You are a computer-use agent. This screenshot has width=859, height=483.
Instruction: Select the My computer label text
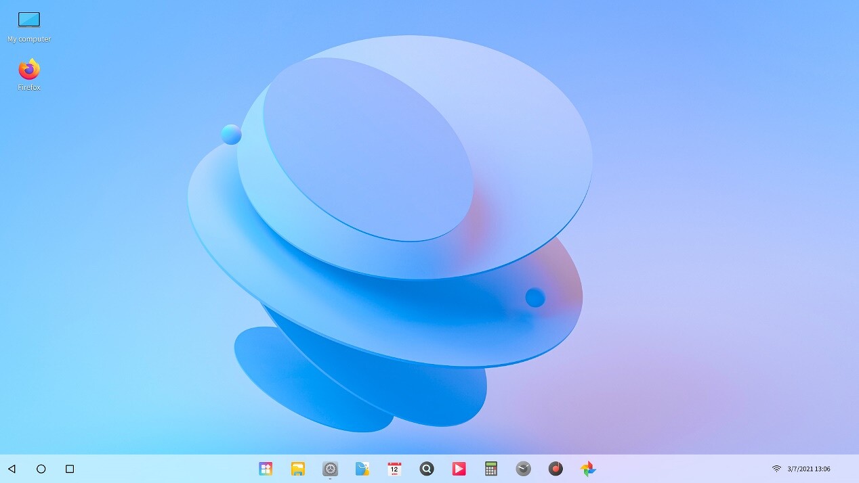click(29, 39)
